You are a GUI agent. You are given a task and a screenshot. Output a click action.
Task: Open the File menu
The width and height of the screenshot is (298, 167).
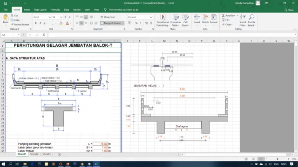(x=6, y=10)
